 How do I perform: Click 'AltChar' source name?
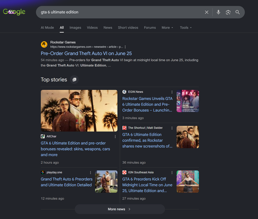pyautogui.click(x=51, y=136)
